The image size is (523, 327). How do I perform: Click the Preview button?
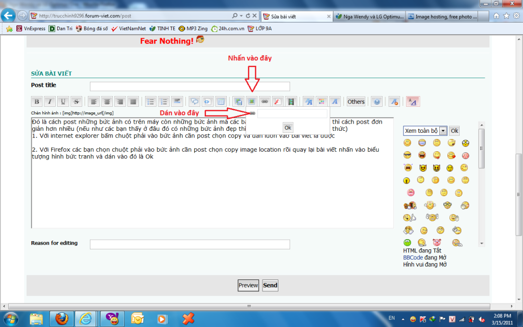pyautogui.click(x=248, y=286)
